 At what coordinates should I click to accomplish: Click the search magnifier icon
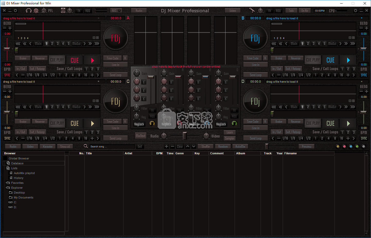point(86,146)
